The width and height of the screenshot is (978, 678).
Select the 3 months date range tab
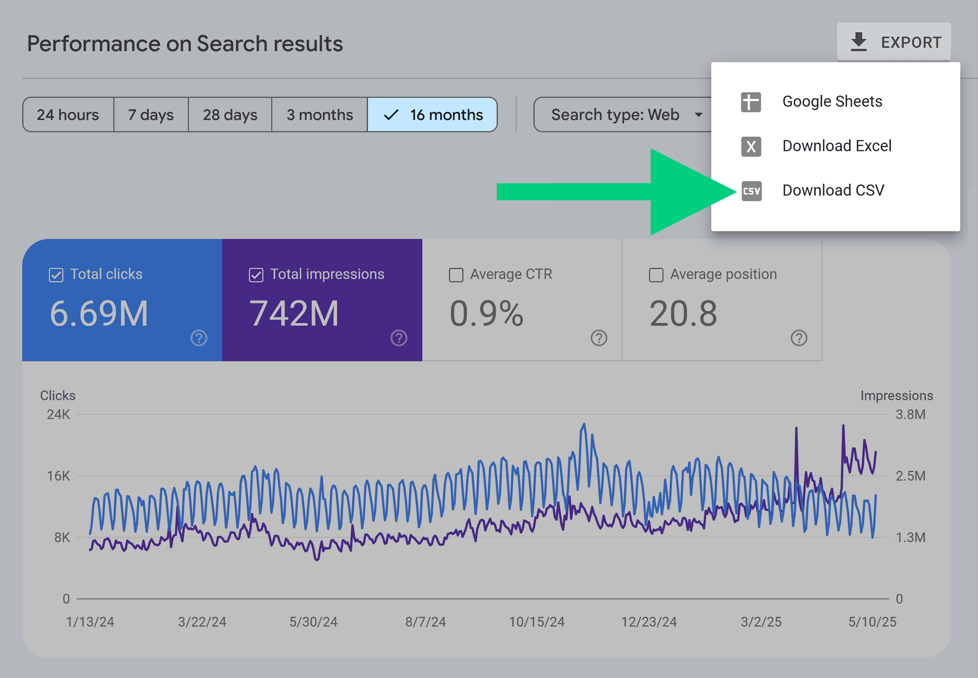pyautogui.click(x=319, y=114)
